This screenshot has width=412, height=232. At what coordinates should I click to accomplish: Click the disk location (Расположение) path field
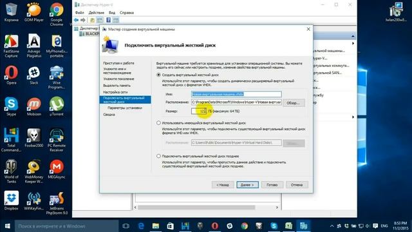[236, 102]
